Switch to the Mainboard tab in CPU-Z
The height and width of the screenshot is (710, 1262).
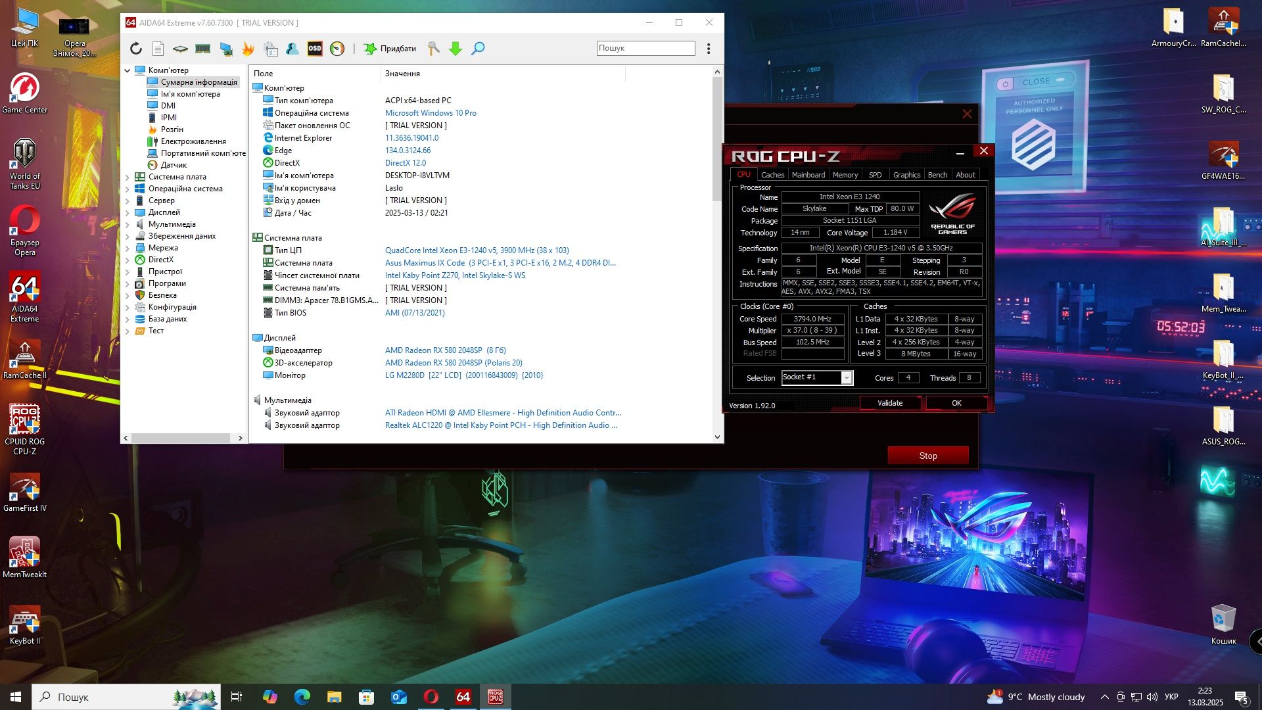coord(808,175)
